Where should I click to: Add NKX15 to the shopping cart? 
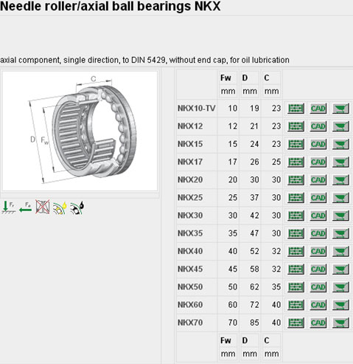pyautogui.click(x=340, y=144)
